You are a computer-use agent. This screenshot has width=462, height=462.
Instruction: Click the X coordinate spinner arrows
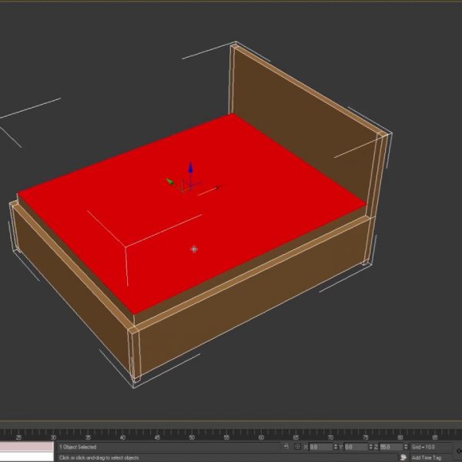pos(334,447)
